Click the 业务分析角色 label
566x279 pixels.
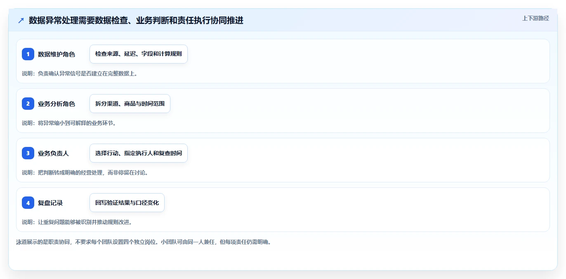tap(57, 104)
